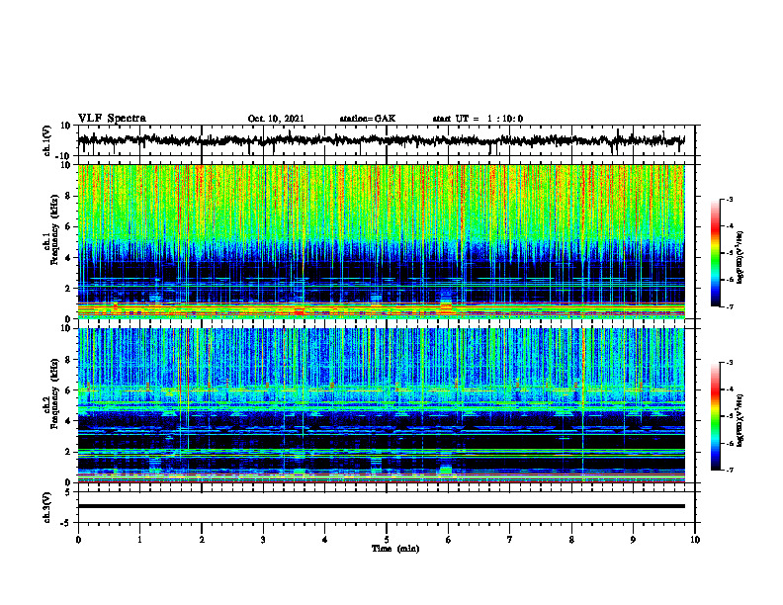Click the black ch.3 signal bar
The image size is (783, 605).
click(381, 506)
